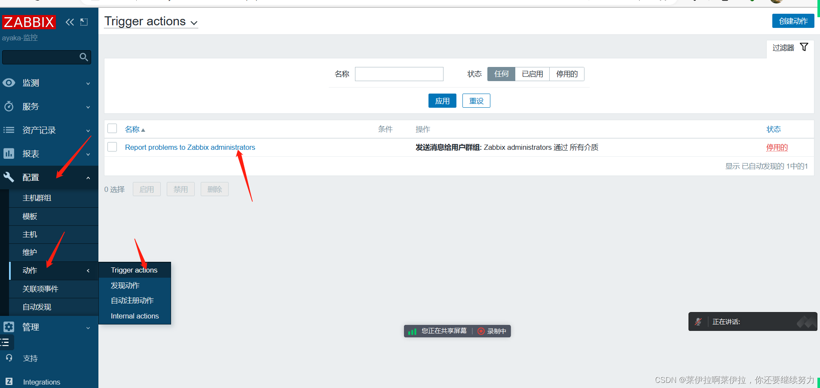Screen dimensions: 820x388
Task: Focus the 名称 filter input field
Action: pyautogui.click(x=399, y=74)
